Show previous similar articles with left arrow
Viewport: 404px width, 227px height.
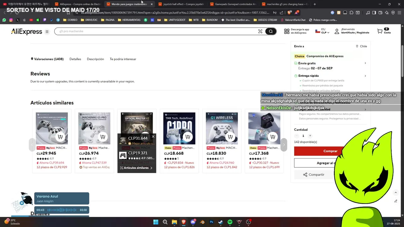tap(32, 145)
